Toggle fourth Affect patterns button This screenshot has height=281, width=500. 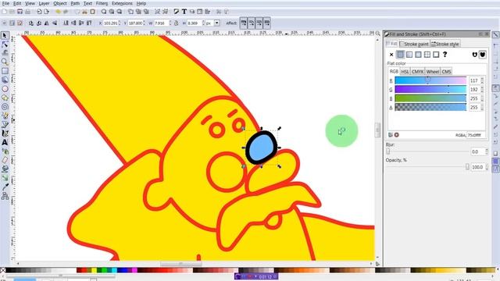pos(267,23)
